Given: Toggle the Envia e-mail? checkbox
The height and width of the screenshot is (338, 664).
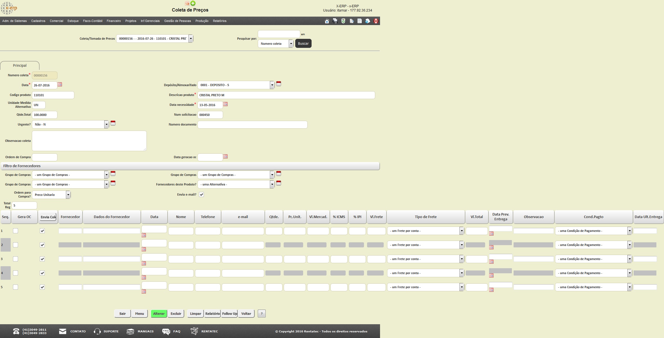Looking at the screenshot, I should tap(201, 194).
